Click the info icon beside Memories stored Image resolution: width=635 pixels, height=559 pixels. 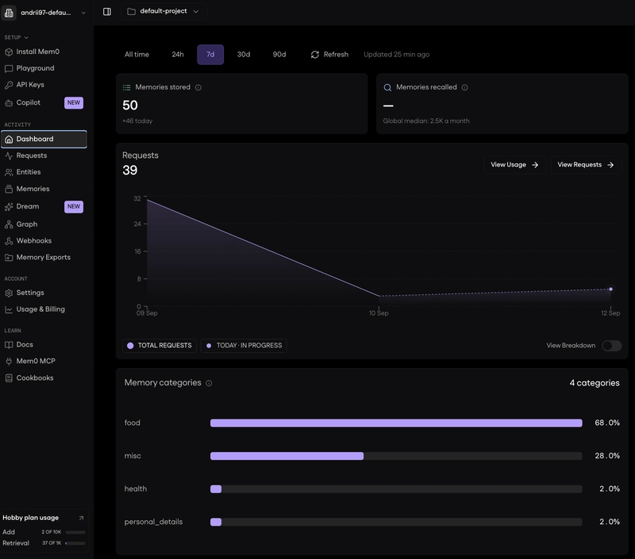pos(198,87)
